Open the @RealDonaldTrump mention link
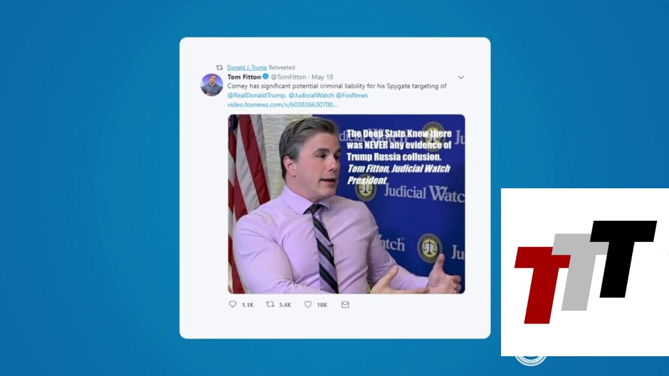Image resolution: width=669 pixels, height=376 pixels. click(x=256, y=95)
